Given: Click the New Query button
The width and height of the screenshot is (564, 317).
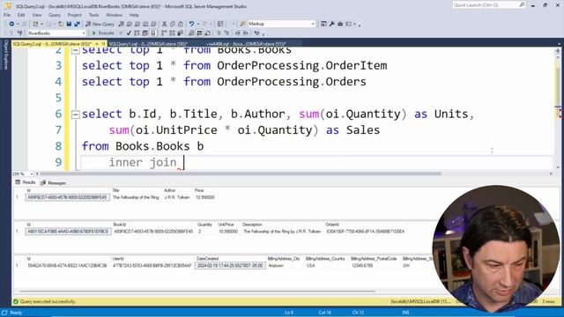Looking at the screenshot, I should 100,24.
